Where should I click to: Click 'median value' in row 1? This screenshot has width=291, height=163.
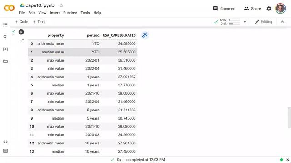tap(53, 52)
